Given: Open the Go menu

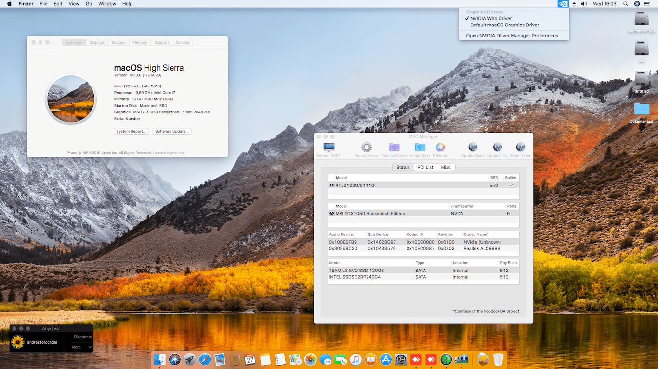Looking at the screenshot, I should click(89, 4).
